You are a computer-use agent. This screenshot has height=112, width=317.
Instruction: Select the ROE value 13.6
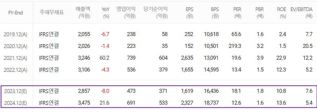[x=282, y=103]
